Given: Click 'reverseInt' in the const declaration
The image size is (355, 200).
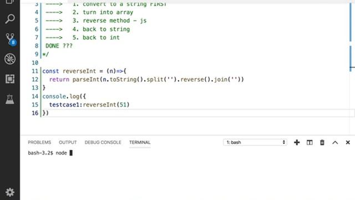Looking at the screenshot, I should click(79, 71).
